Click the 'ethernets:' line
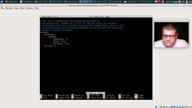The height and width of the screenshot is (108, 192). click(x=50, y=35)
